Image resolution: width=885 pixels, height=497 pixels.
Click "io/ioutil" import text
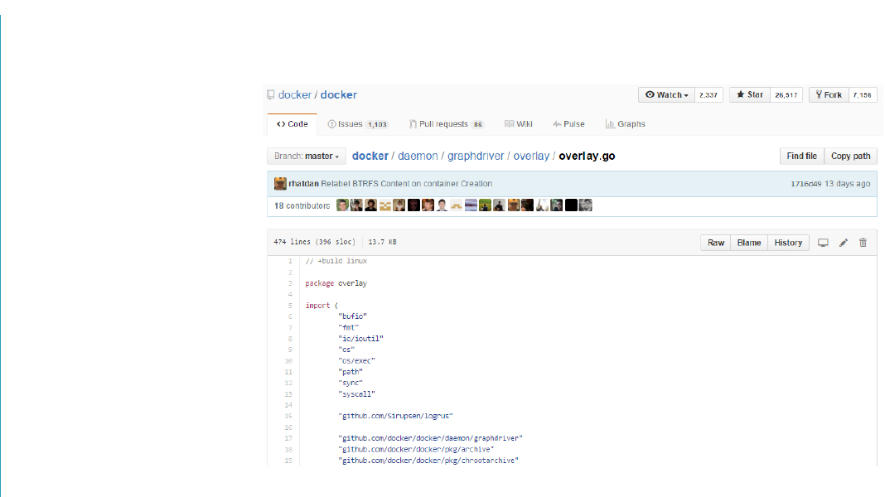(x=360, y=339)
